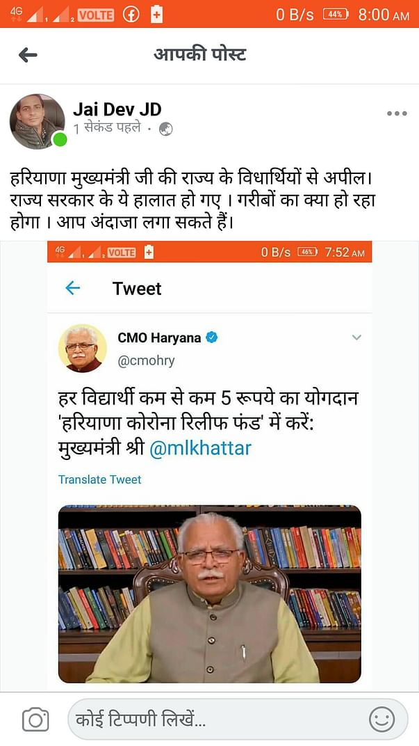Screen dimensions: 419x746
Task: Click the Translate Tweet link
Action: [100, 479]
